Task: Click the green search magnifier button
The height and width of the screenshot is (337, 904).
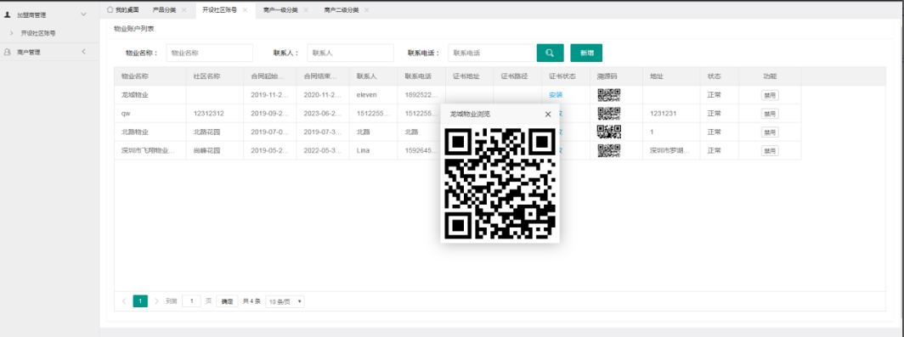Action: click(550, 53)
